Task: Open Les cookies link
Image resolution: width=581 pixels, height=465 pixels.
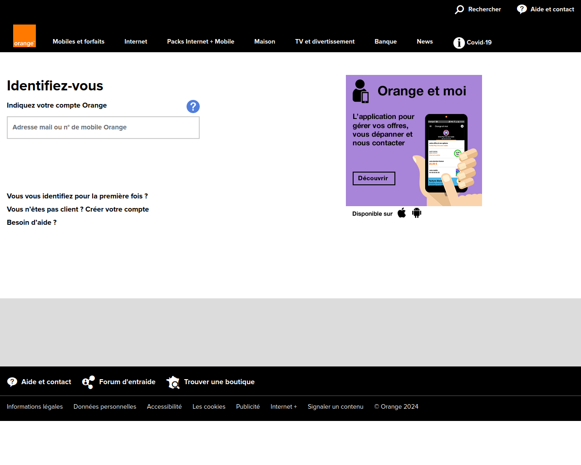Action: click(x=209, y=406)
